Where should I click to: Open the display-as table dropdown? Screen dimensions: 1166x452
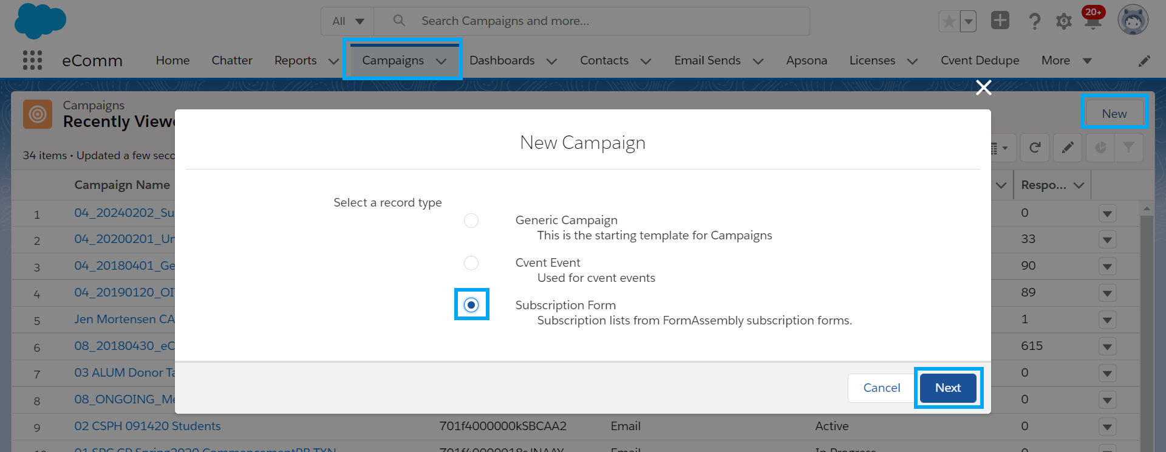point(1000,148)
